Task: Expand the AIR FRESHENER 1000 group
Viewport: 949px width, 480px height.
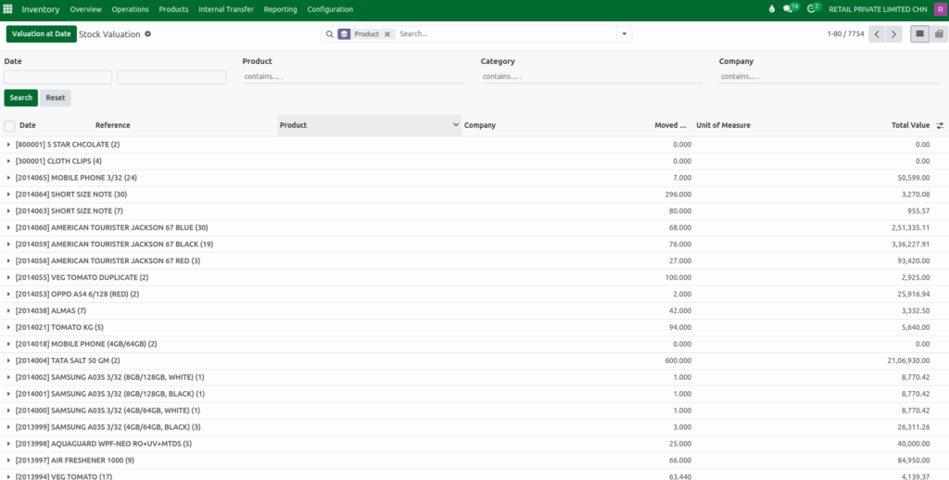Action: click(x=8, y=460)
